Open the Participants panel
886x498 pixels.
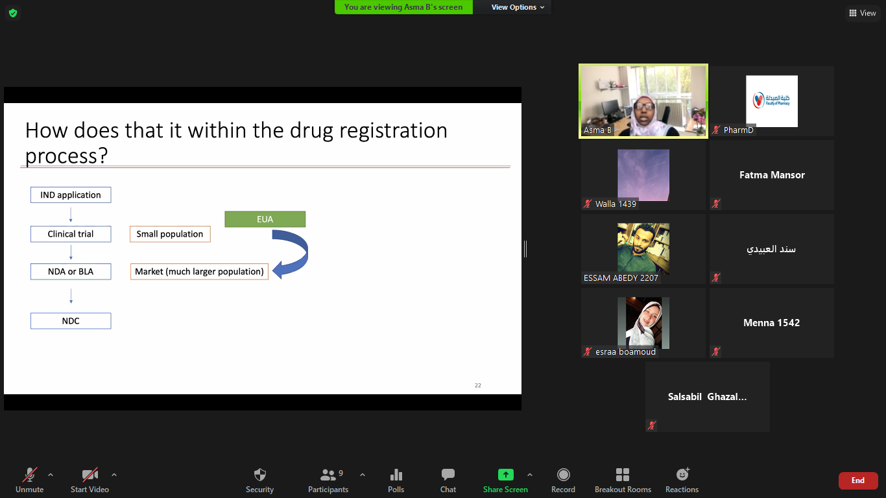pyautogui.click(x=329, y=475)
